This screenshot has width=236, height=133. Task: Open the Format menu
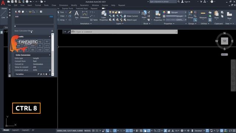[38, 5]
